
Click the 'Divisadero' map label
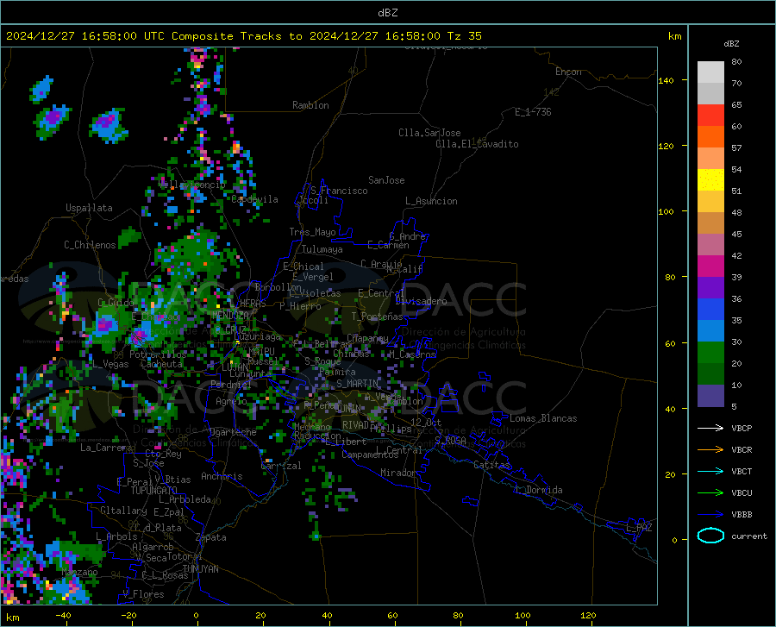tap(421, 301)
